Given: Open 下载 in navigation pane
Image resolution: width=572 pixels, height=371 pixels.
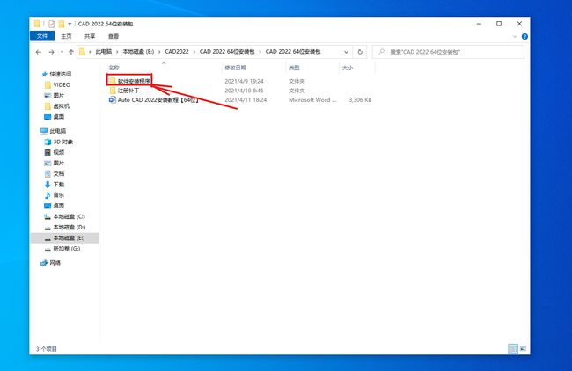Looking at the screenshot, I should [55, 185].
